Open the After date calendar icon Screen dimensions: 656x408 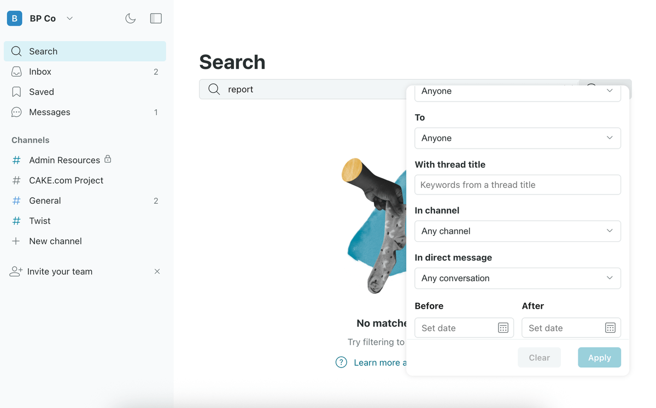click(x=610, y=328)
